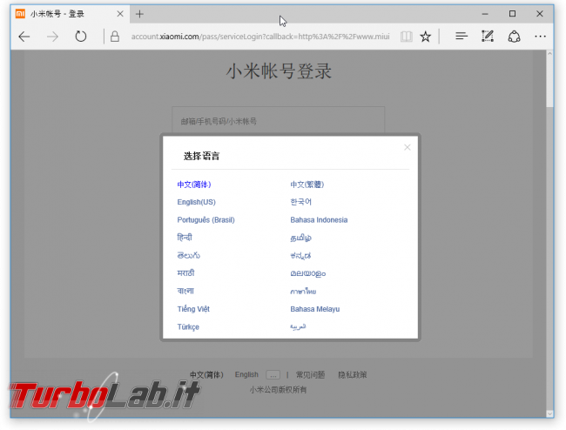
Task: Select the Malayalam മലയാളം language
Action: coord(308,273)
